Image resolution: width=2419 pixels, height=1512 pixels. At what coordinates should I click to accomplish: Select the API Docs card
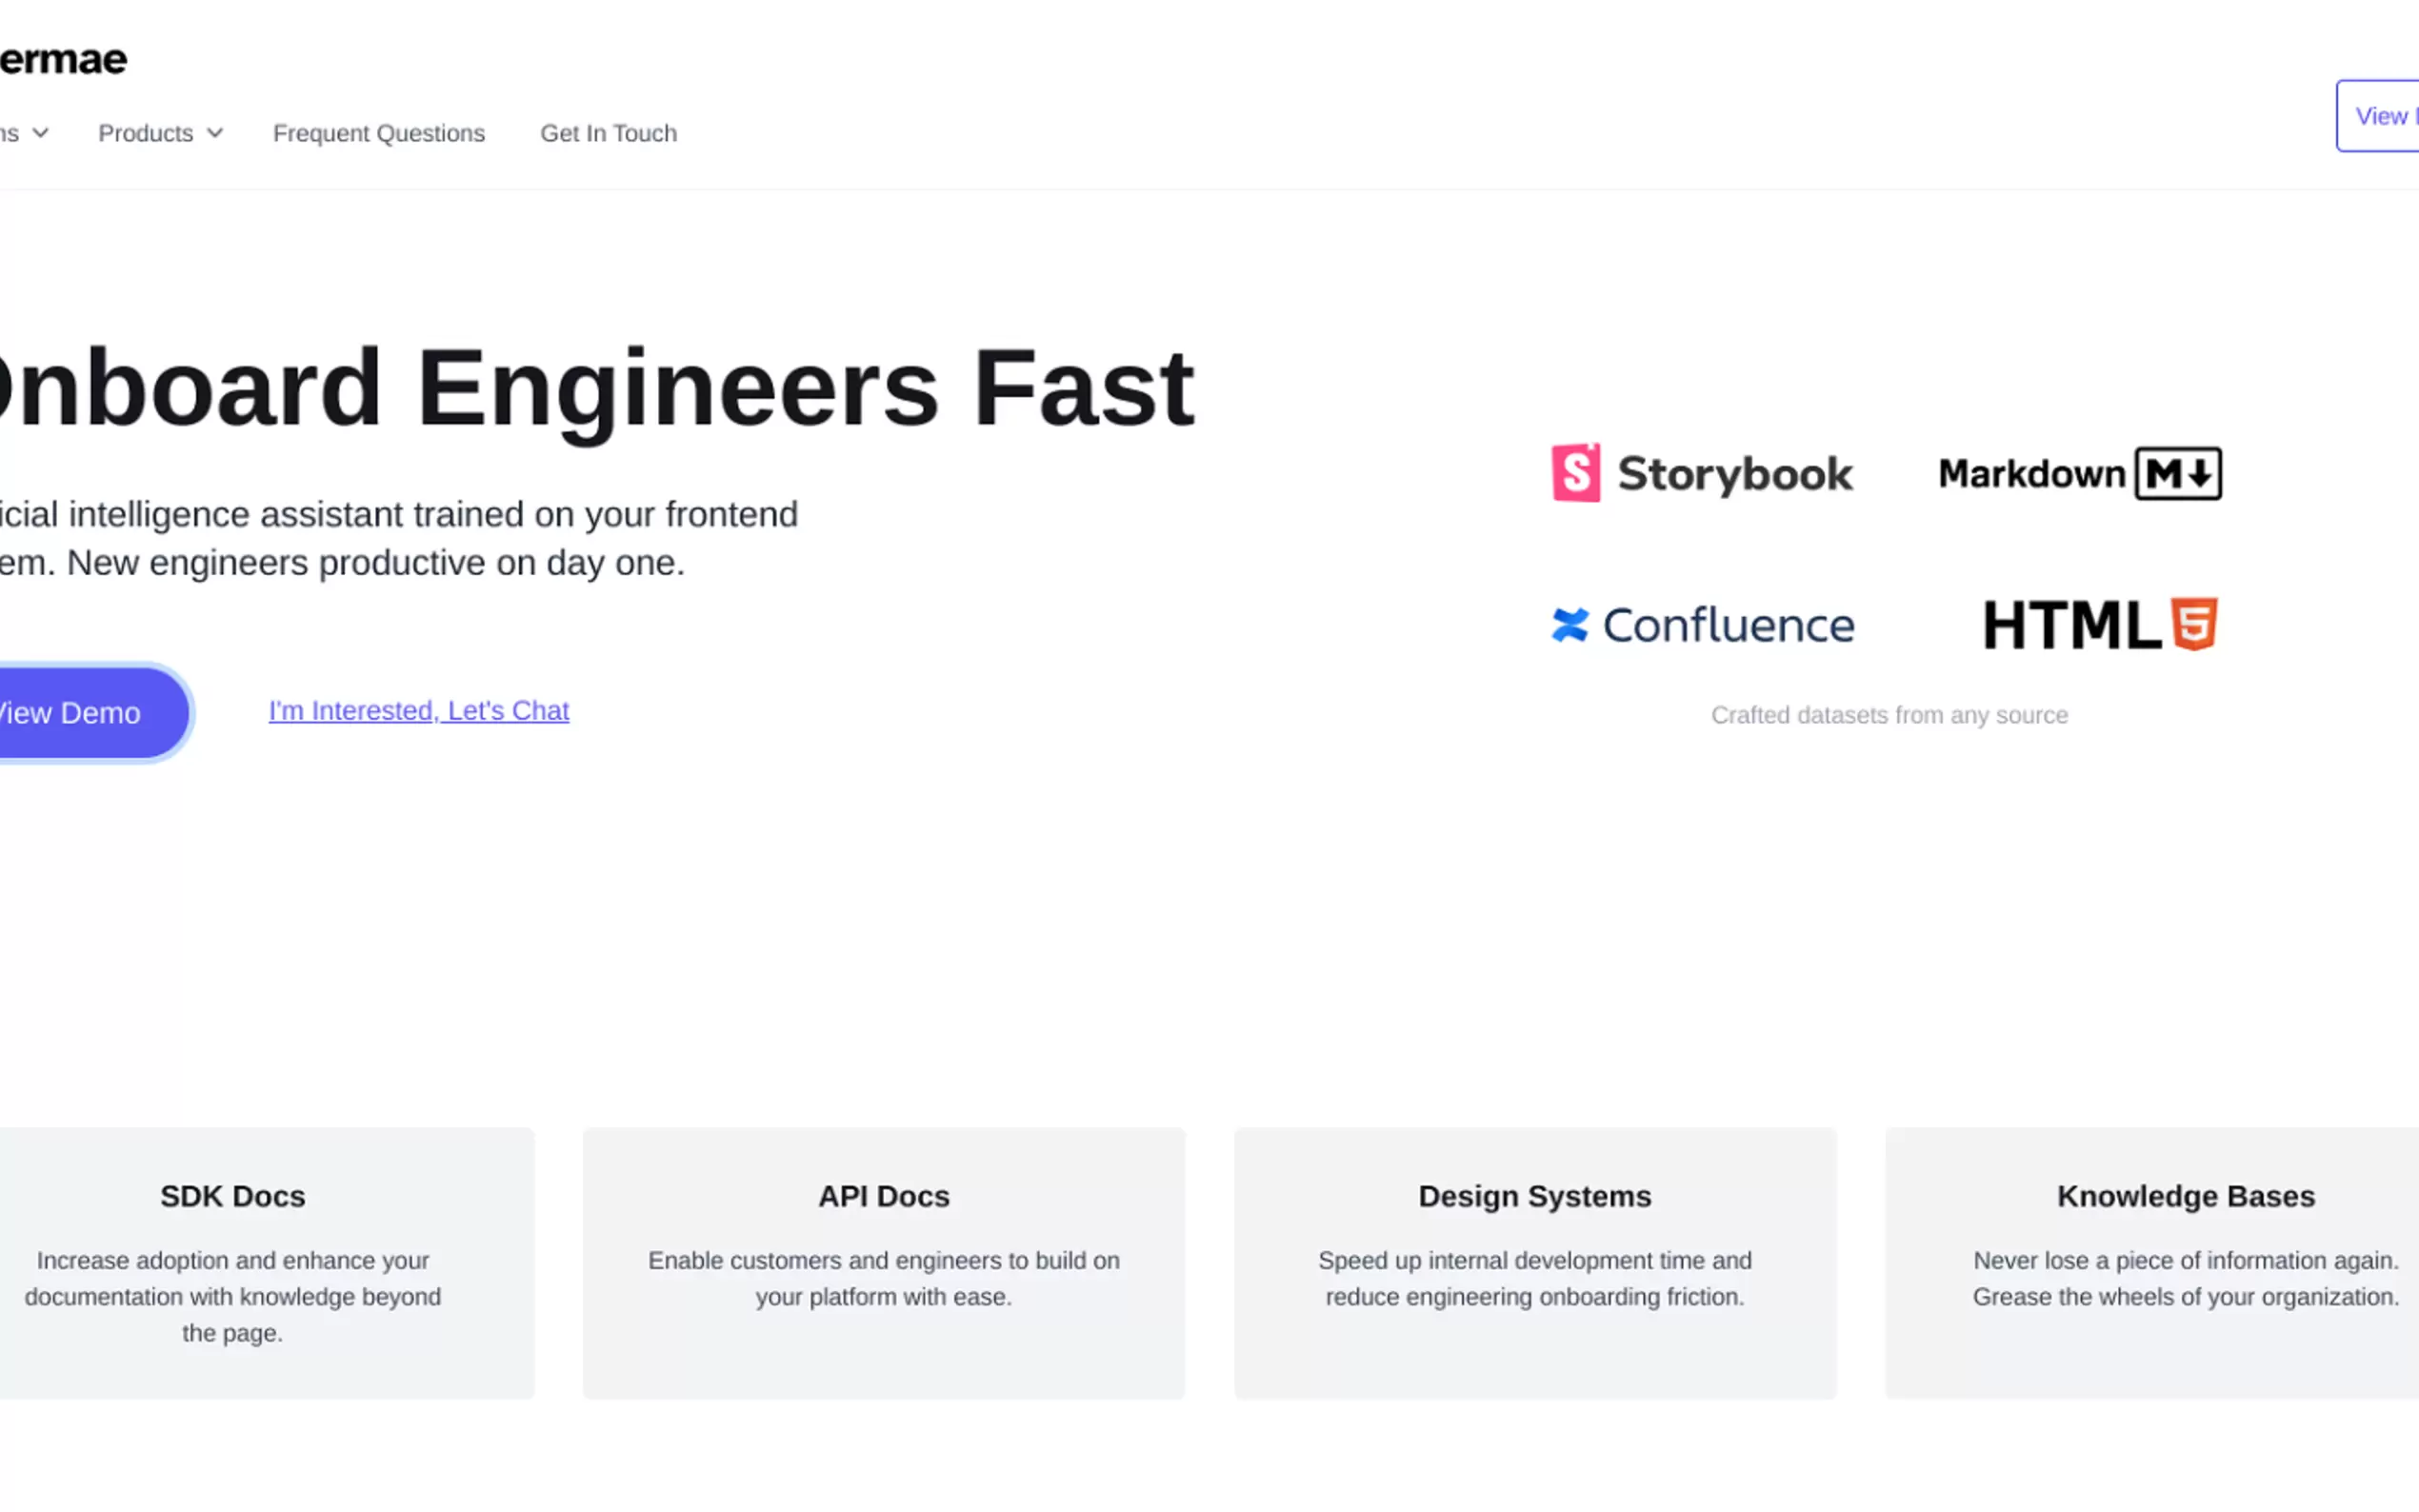pyautogui.click(x=883, y=1262)
